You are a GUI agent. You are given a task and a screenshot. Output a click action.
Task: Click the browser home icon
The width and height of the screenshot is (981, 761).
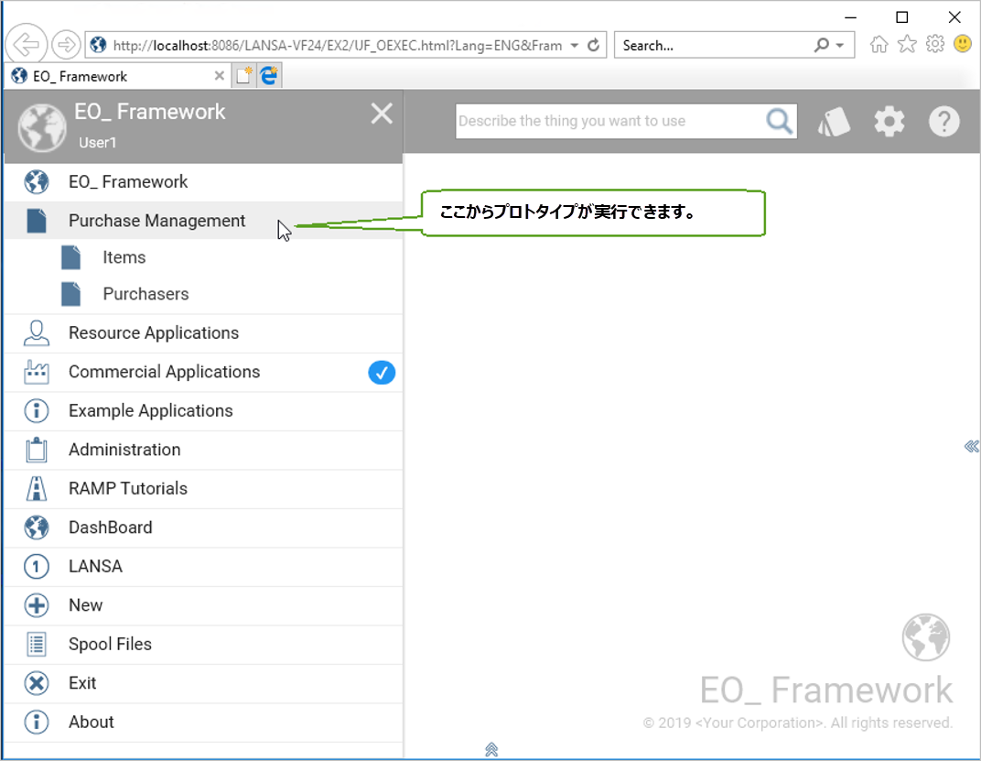(879, 45)
